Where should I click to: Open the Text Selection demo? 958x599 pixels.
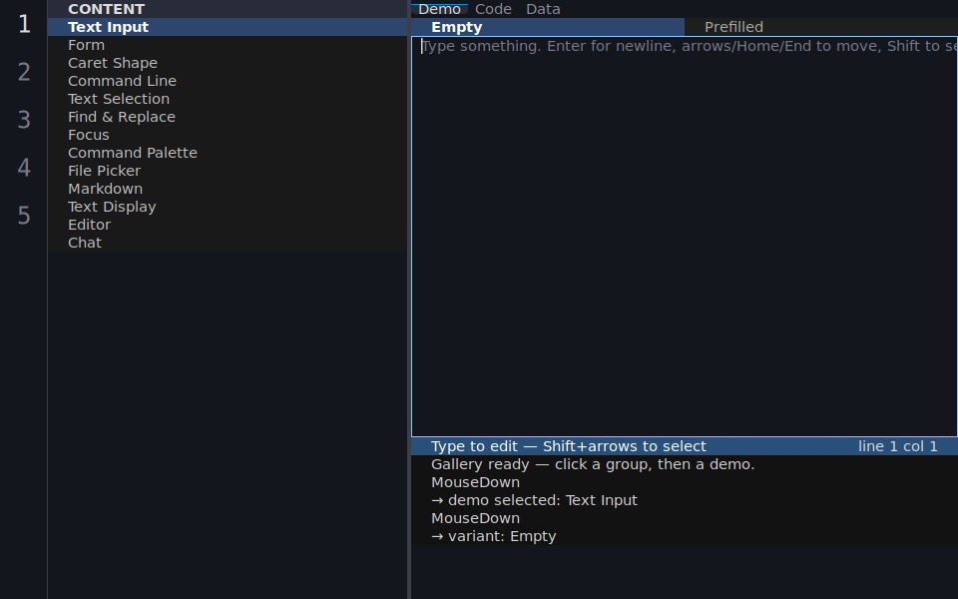point(228,99)
